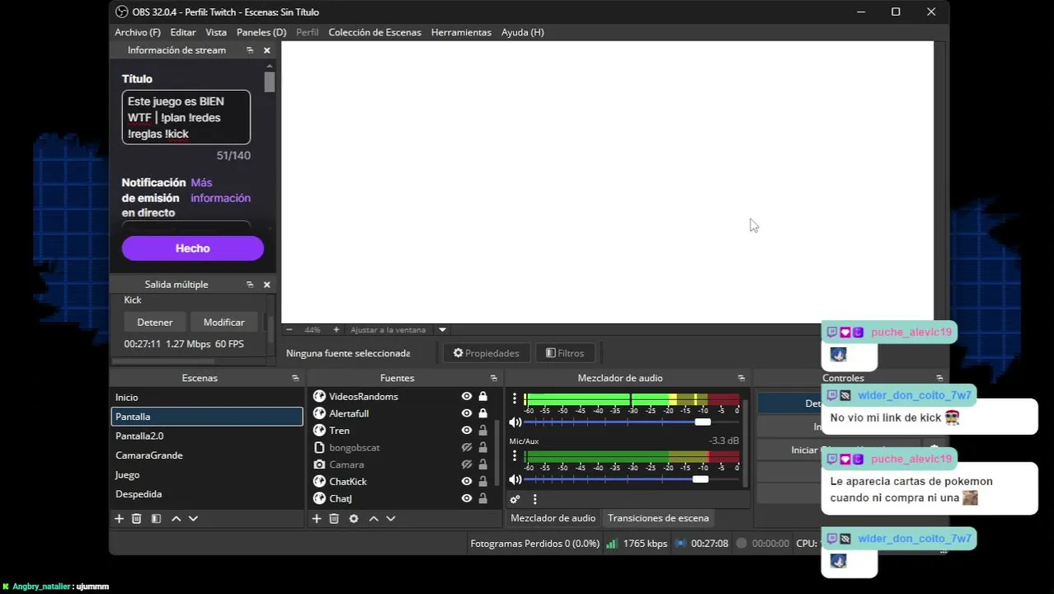
Task: Open the Vista menu
Action: click(x=216, y=32)
